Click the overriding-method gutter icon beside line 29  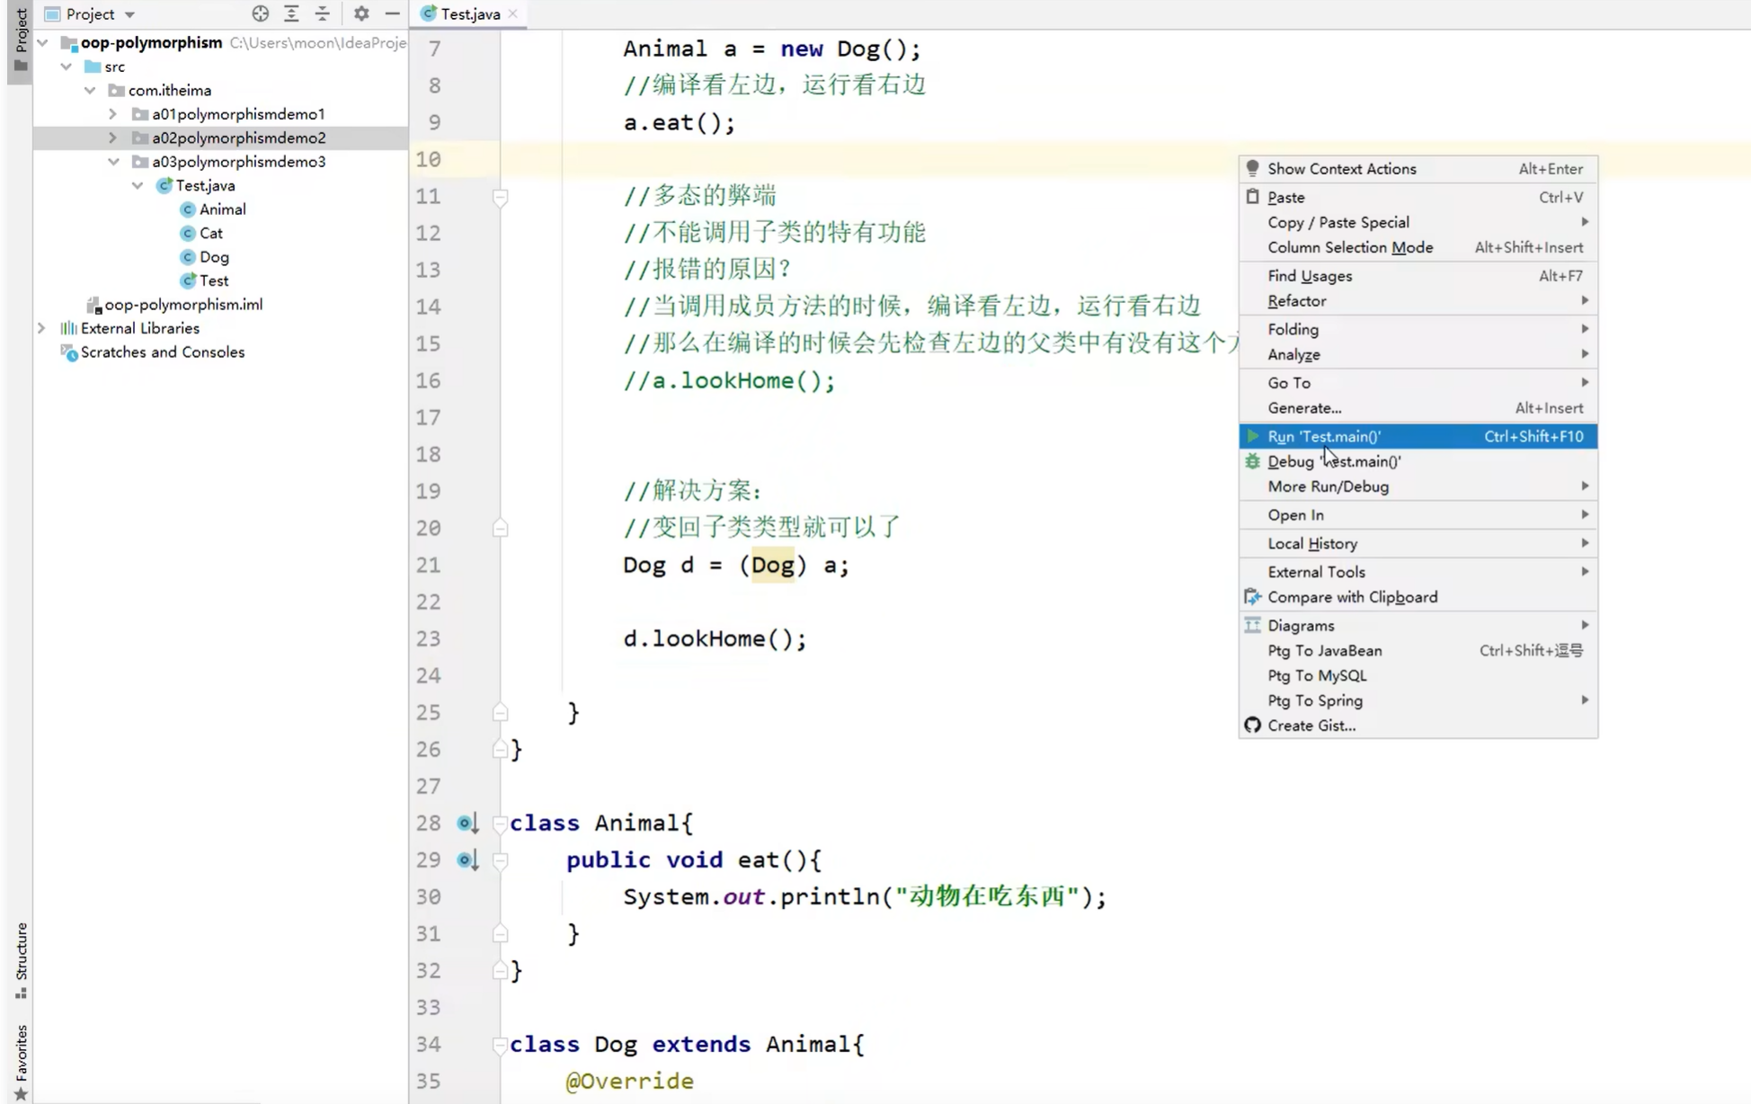coord(467,860)
